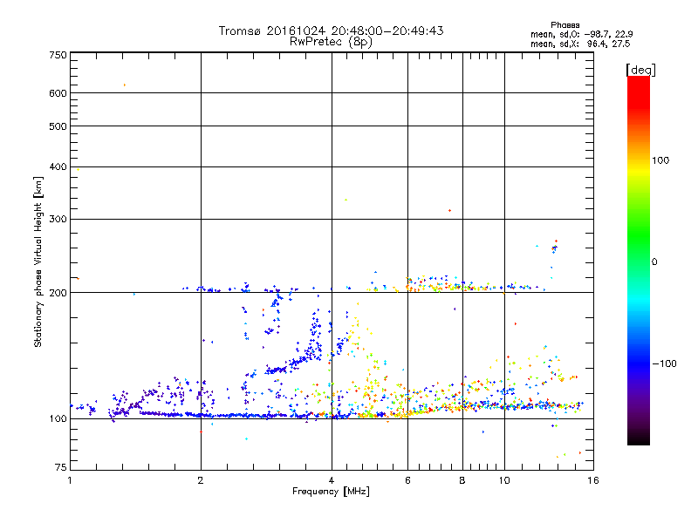Click the y-axis tick label '75'
The image size is (698, 523).
61,467
